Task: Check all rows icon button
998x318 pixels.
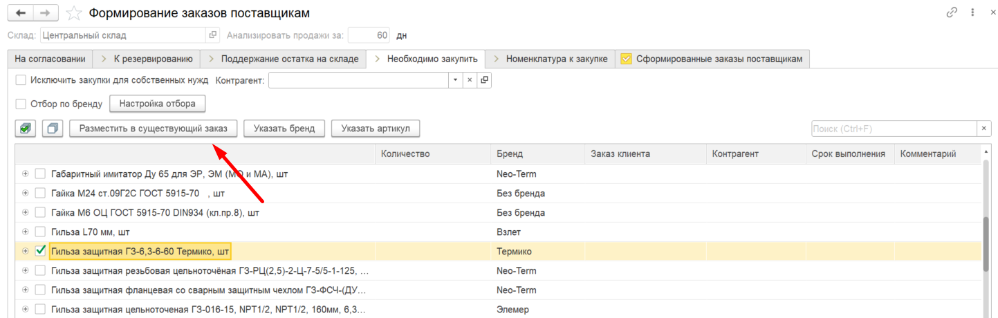Action: point(26,128)
